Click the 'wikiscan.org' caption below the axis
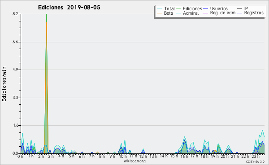This screenshot has height=165, width=269. coord(134,161)
